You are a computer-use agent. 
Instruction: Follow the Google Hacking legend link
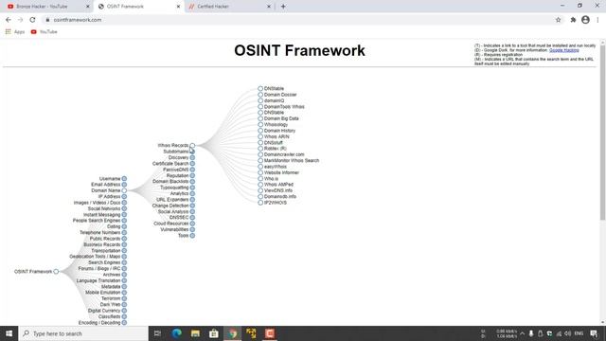[x=564, y=50]
